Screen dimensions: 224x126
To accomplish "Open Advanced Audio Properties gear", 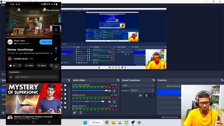I will tap(75, 113).
